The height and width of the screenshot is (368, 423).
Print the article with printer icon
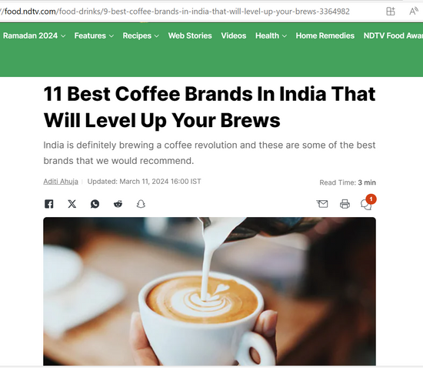click(345, 204)
